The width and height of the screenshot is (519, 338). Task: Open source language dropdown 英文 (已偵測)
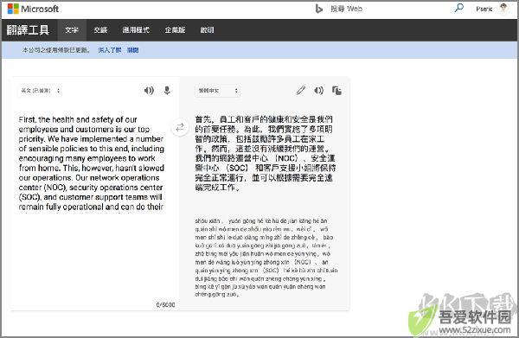click(x=40, y=90)
